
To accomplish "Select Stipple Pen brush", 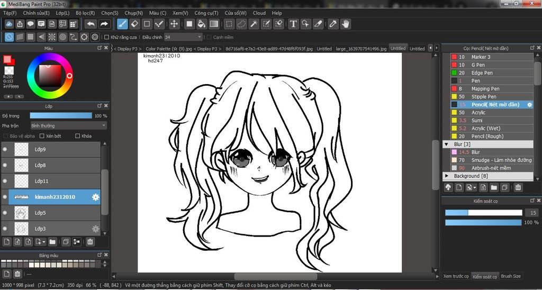I will (x=492, y=96).
